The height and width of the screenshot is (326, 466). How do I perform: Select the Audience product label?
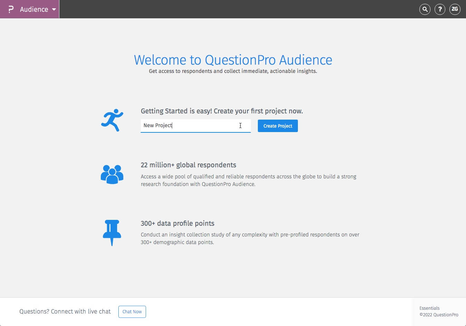coord(34,9)
